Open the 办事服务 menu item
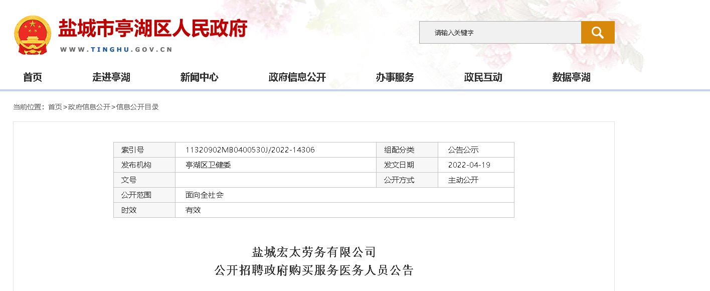Viewport: 710px width, 291px height. [x=395, y=77]
